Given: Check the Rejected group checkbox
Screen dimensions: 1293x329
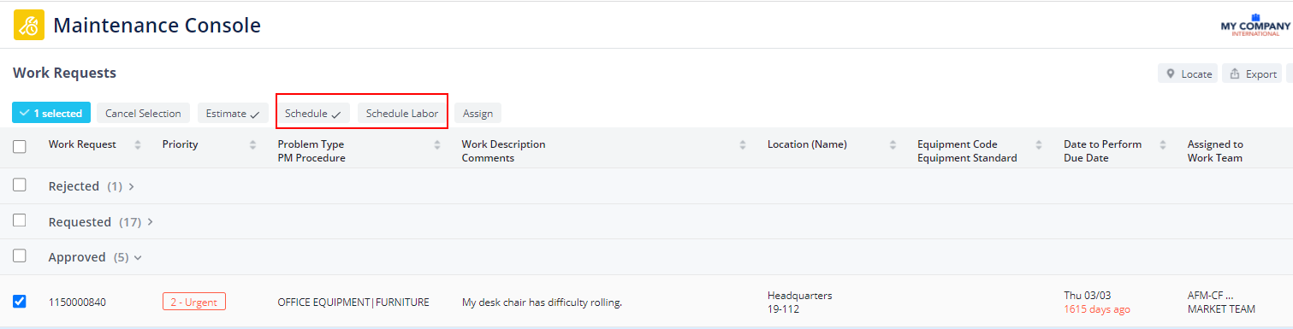Looking at the screenshot, I should pos(20,185).
